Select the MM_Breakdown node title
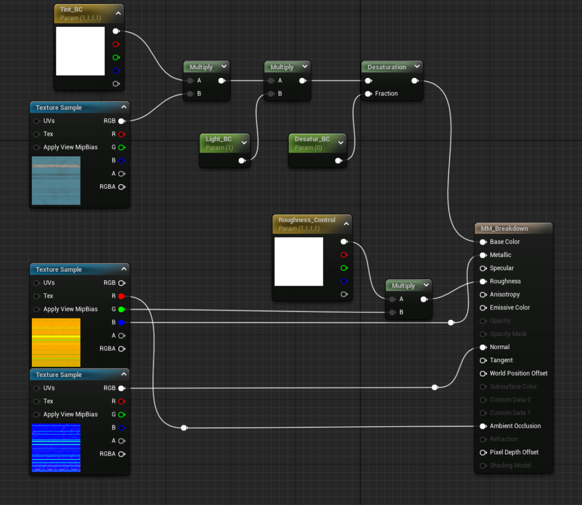Image resolution: width=582 pixels, height=505 pixels. [x=504, y=229]
